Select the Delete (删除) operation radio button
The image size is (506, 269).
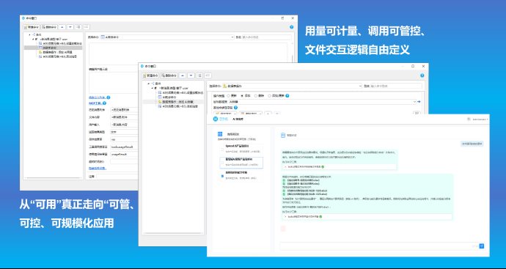(256, 96)
